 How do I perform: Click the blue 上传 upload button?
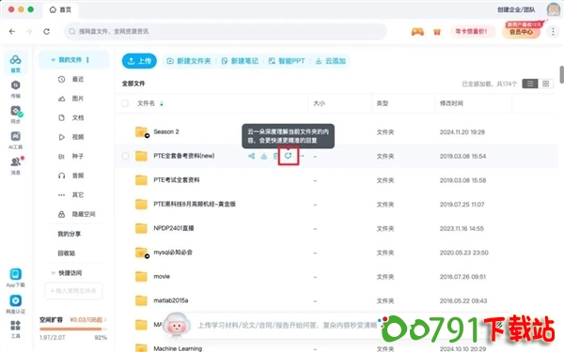[139, 61]
